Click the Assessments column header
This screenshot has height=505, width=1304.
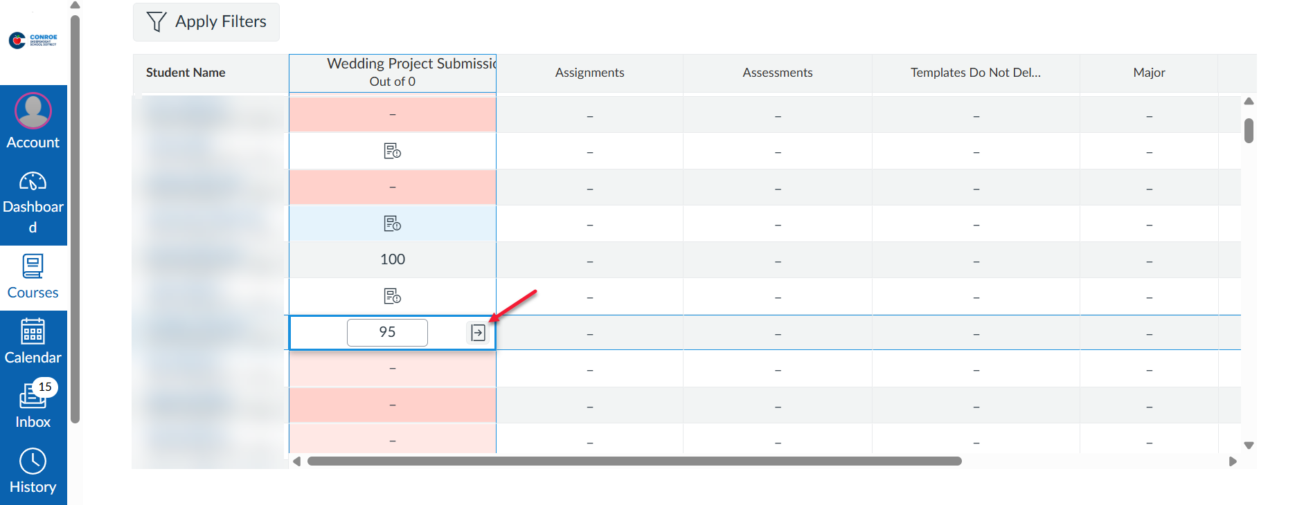click(777, 73)
